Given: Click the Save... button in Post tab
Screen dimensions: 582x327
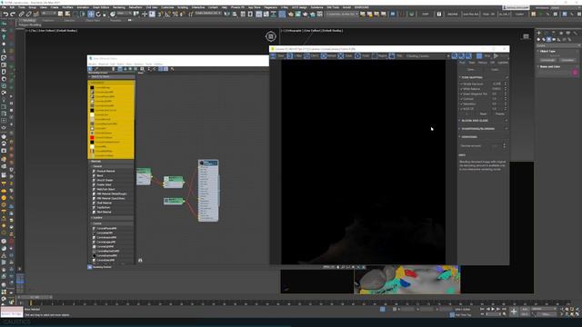Looking at the screenshot, I should (x=471, y=70).
